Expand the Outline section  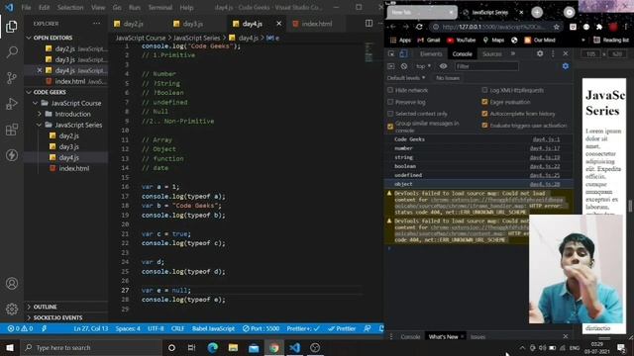(x=29, y=307)
